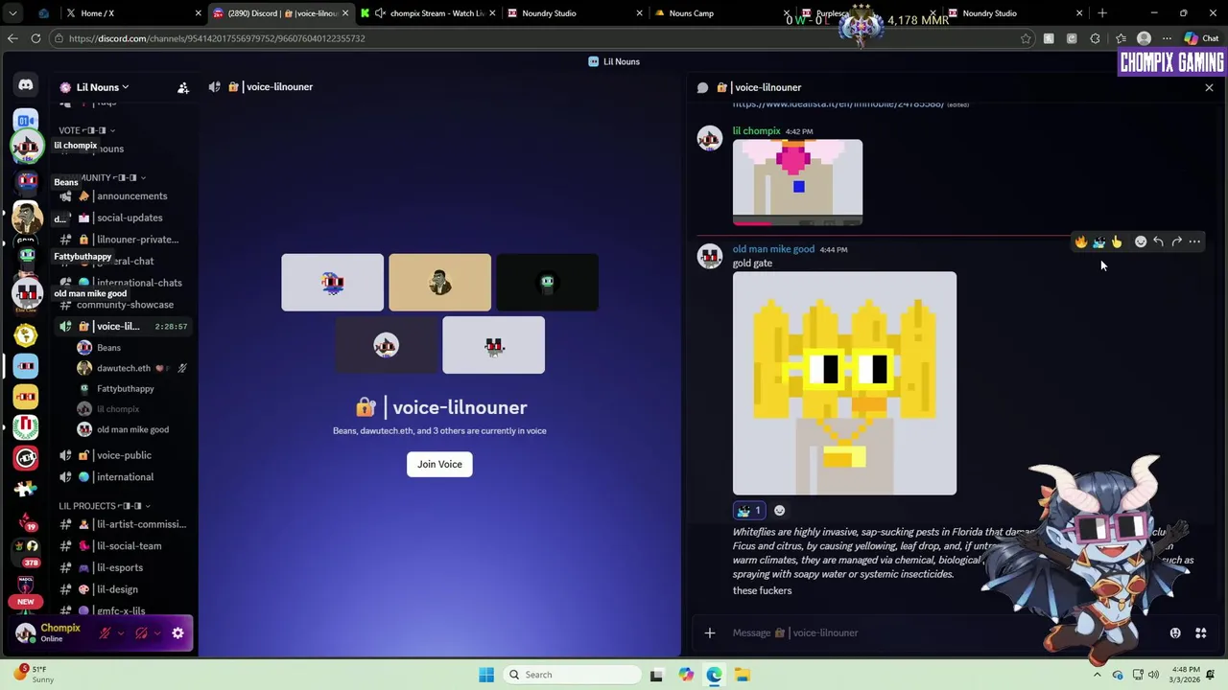Open Add Reaction emoji picker in toolbar
This screenshot has width=1228, height=690.
click(1141, 242)
